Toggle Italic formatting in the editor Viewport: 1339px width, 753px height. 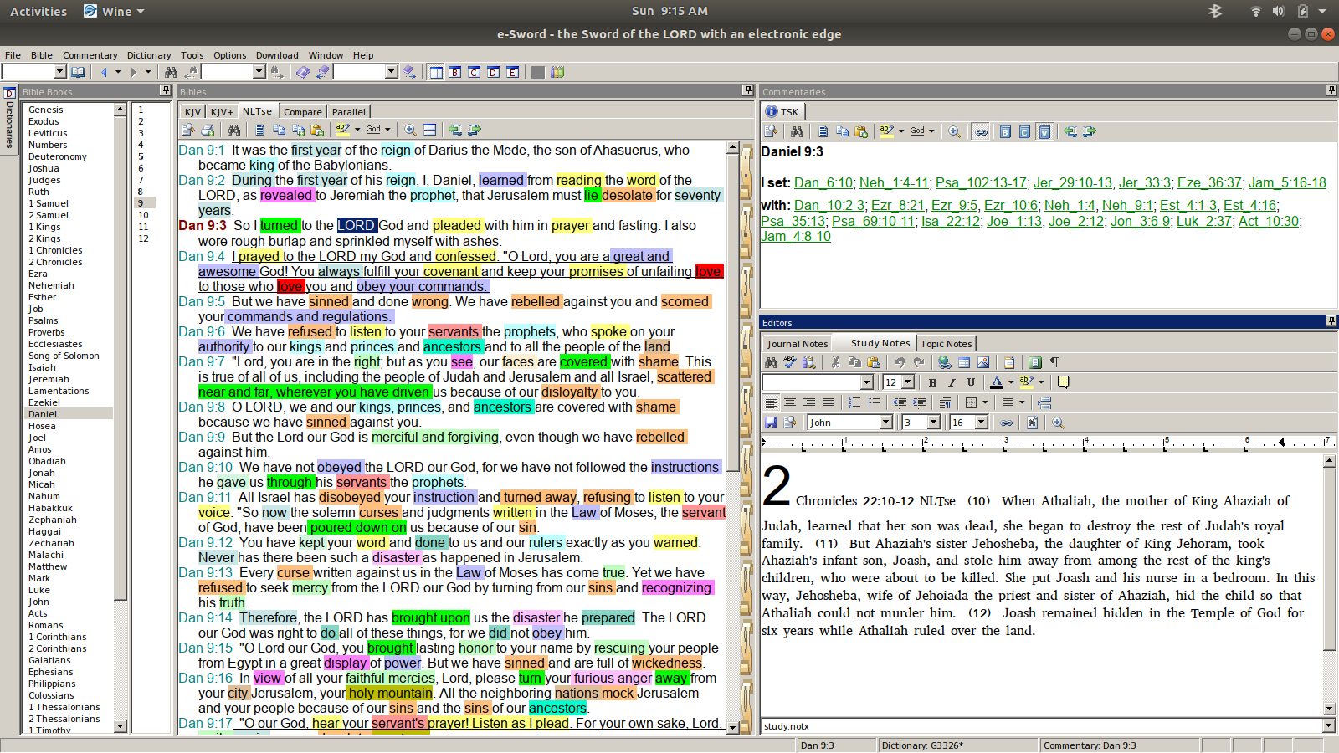(952, 382)
